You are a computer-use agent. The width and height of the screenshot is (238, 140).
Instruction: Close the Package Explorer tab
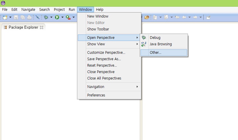click(42, 27)
